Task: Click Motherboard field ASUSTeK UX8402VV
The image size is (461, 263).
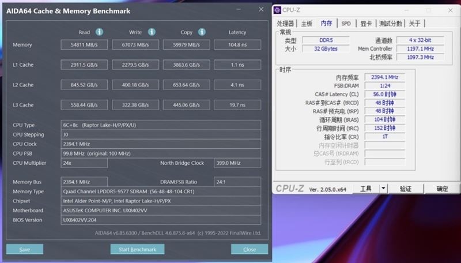Action: (161, 211)
